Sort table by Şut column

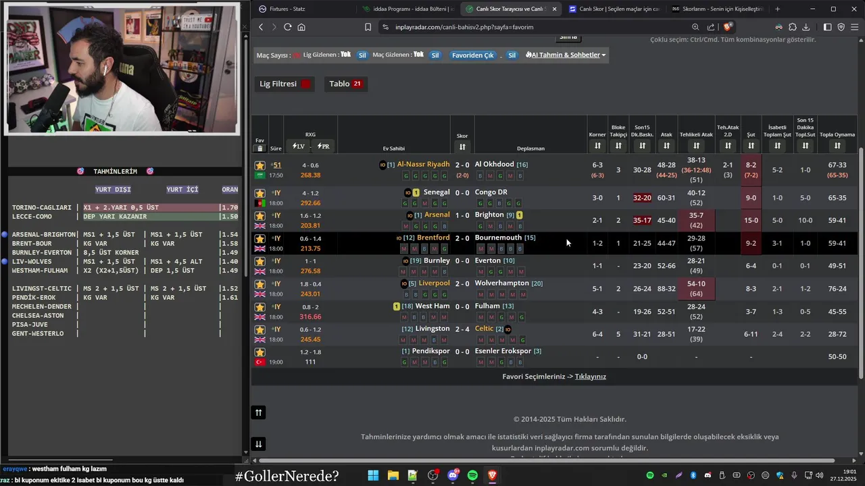pyautogui.click(x=751, y=146)
